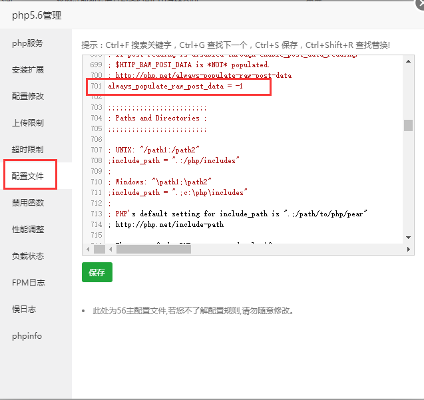Select the 配置文件 tab

tap(28, 176)
